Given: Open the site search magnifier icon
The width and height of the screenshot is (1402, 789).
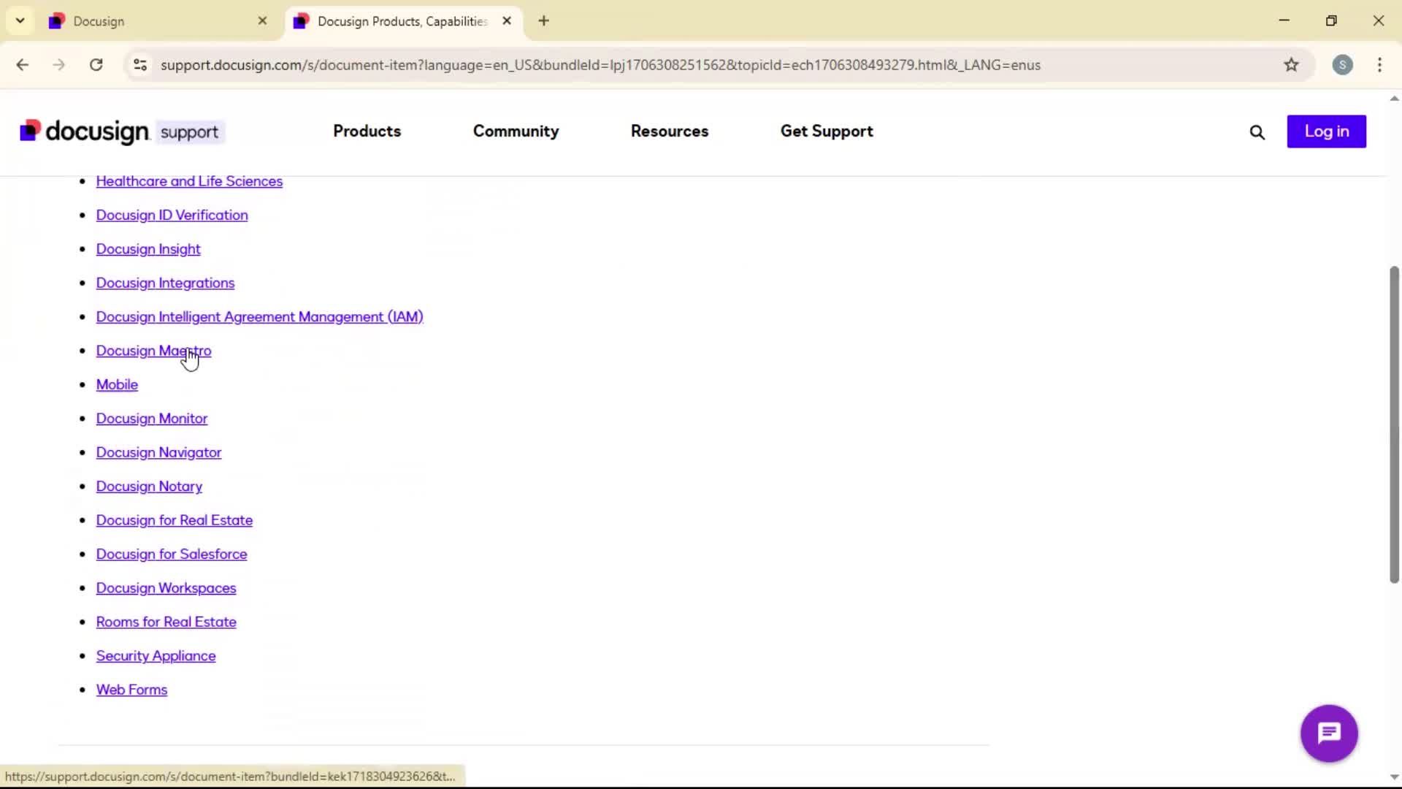Looking at the screenshot, I should point(1257,132).
